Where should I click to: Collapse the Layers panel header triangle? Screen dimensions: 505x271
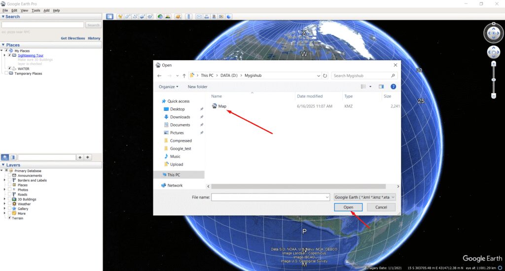[3, 165]
